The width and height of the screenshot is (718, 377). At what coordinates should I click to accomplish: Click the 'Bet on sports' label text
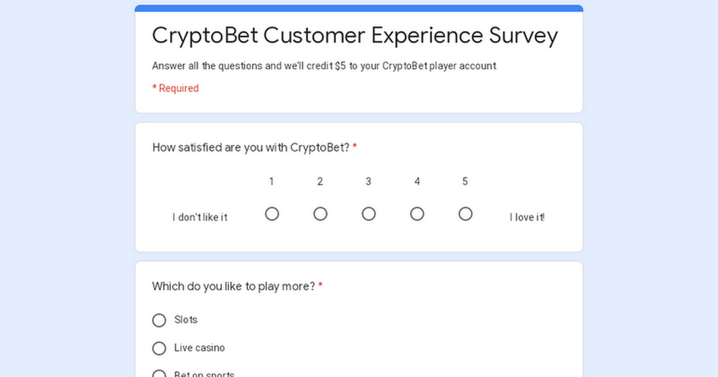(204, 374)
